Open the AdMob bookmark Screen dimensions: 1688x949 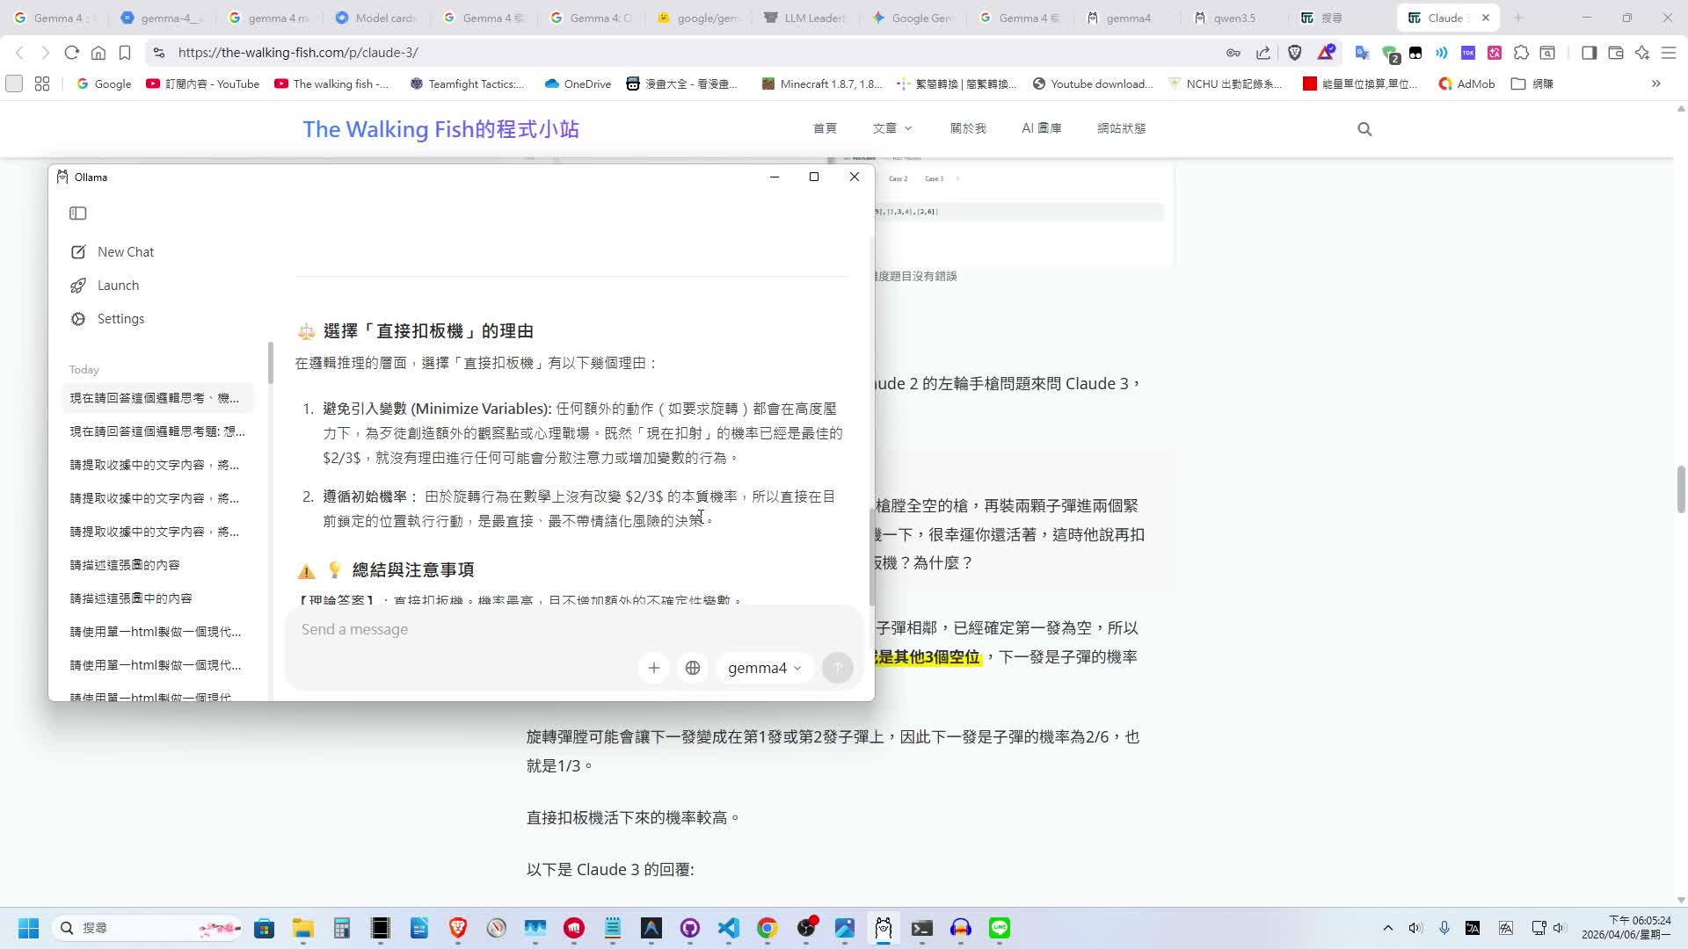1466,84
